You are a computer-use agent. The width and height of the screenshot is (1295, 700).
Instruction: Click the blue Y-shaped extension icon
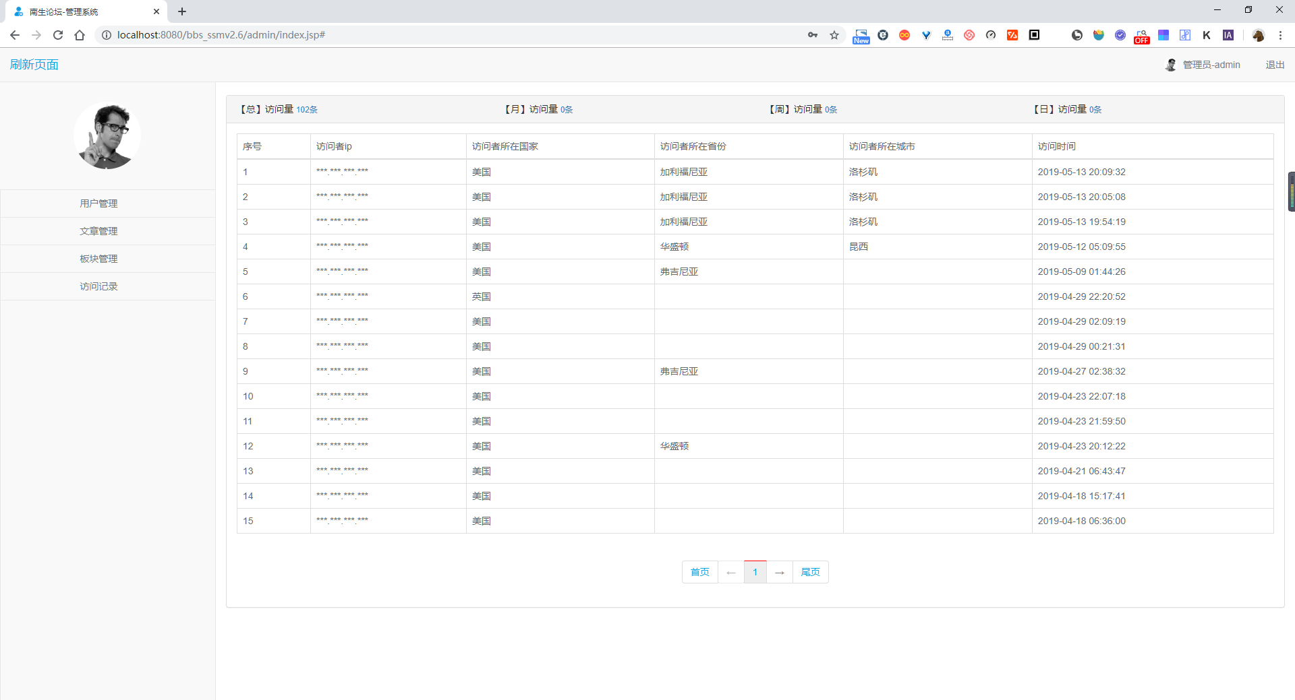pos(926,35)
